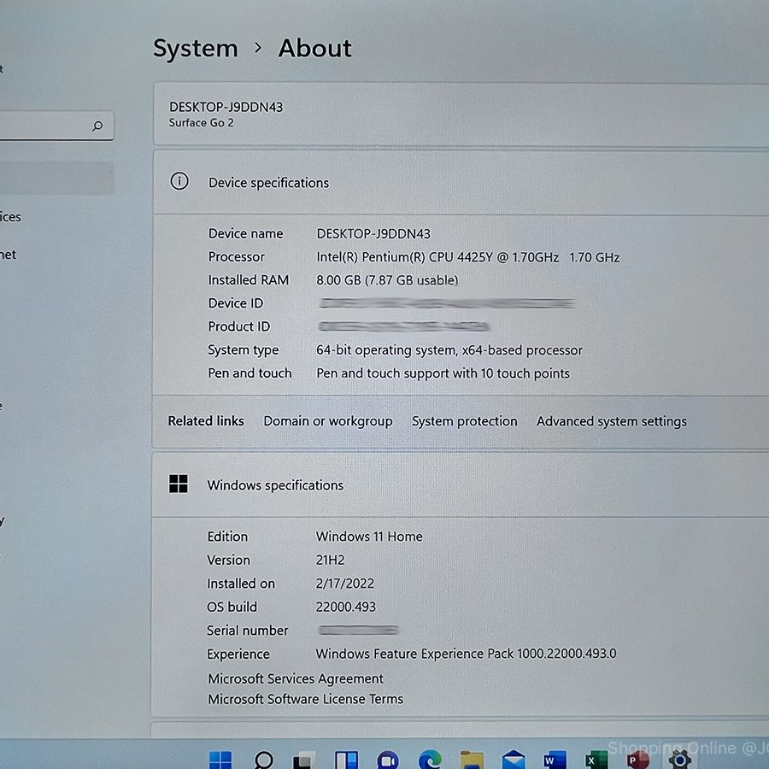Click the OS build value 22000.493
The image size is (769, 769).
click(x=345, y=608)
